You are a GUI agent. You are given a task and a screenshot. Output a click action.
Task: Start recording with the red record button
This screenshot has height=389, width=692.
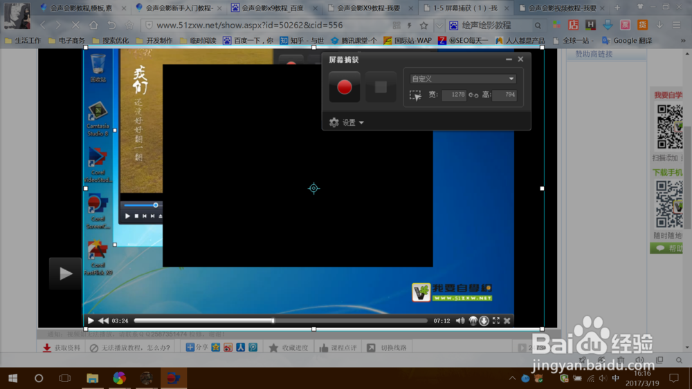tap(344, 87)
